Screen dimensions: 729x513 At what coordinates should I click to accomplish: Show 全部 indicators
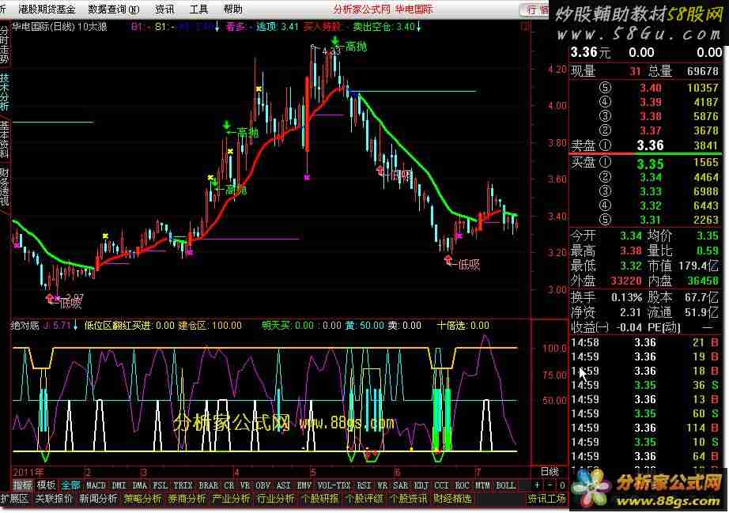[x=70, y=485]
